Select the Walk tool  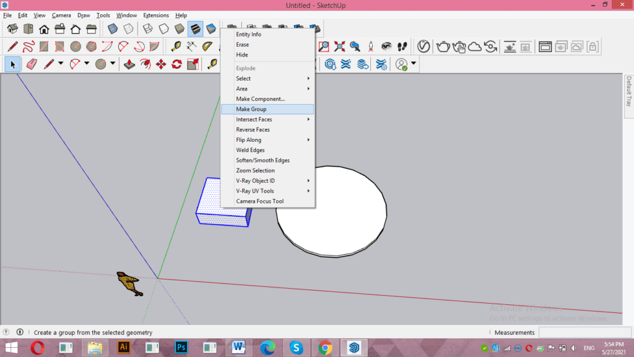pos(402,46)
